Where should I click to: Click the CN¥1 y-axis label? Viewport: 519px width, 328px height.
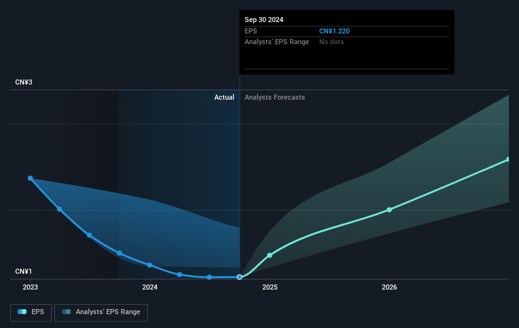pyautogui.click(x=23, y=271)
